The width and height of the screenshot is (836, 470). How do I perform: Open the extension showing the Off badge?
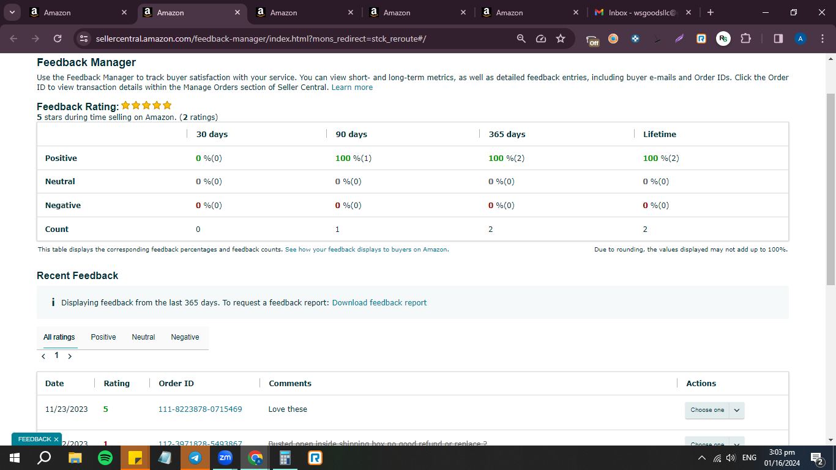click(x=592, y=39)
